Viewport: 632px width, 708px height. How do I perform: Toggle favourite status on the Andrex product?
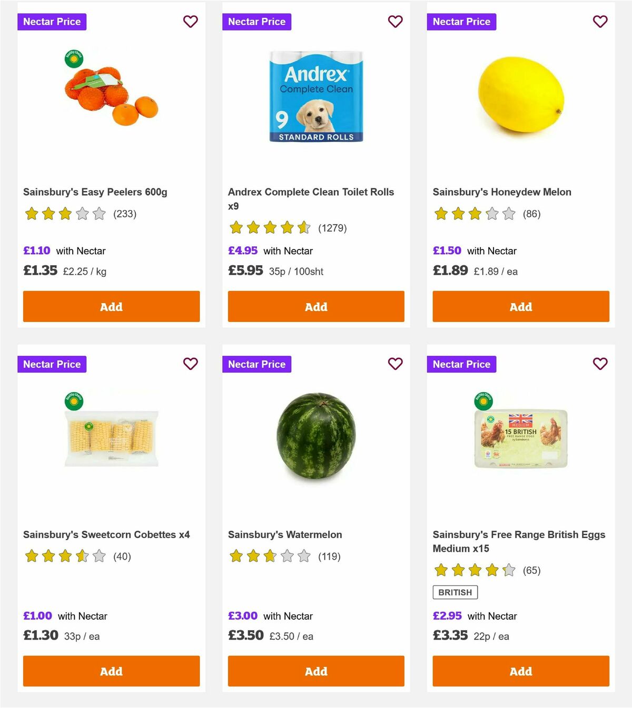pyautogui.click(x=395, y=22)
